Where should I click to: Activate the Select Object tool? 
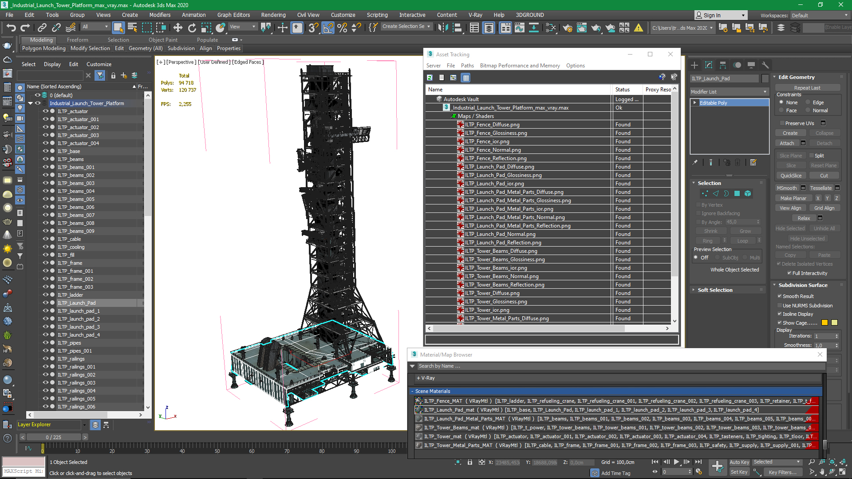coord(118,28)
